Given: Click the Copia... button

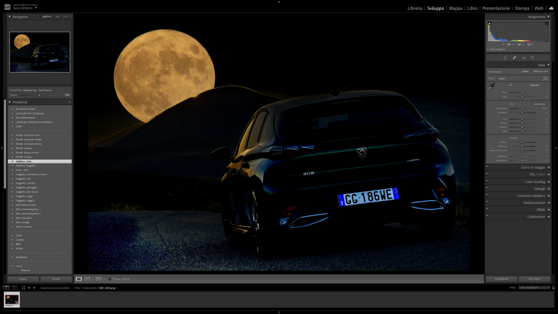Looking at the screenshot, I should [23, 279].
